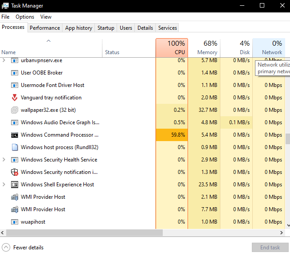Click the horizontal scrollbar left arrow
The height and width of the screenshot is (256, 290).
coord(2,232)
